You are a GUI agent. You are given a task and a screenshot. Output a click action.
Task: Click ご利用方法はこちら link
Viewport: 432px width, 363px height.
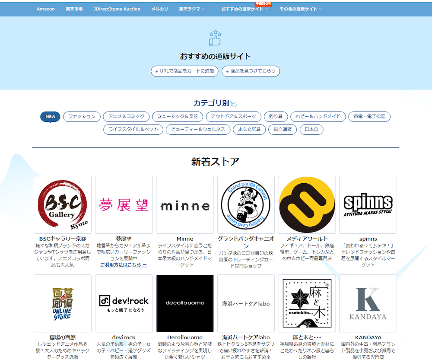click(x=124, y=265)
